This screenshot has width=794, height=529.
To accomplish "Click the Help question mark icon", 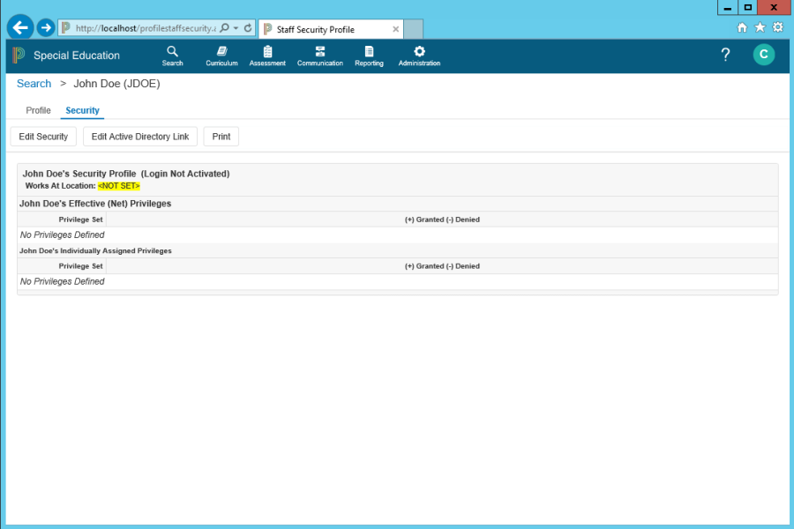I will point(725,55).
